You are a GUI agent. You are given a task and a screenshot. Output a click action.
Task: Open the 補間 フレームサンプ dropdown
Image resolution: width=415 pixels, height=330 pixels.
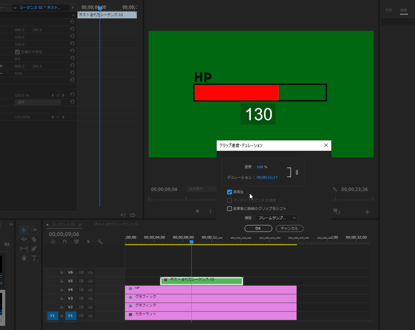[x=277, y=218]
